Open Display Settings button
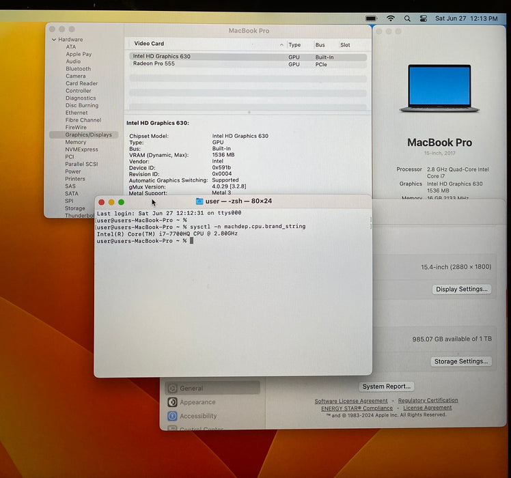The width and height of the screenshot is (511, 478). 461,290
